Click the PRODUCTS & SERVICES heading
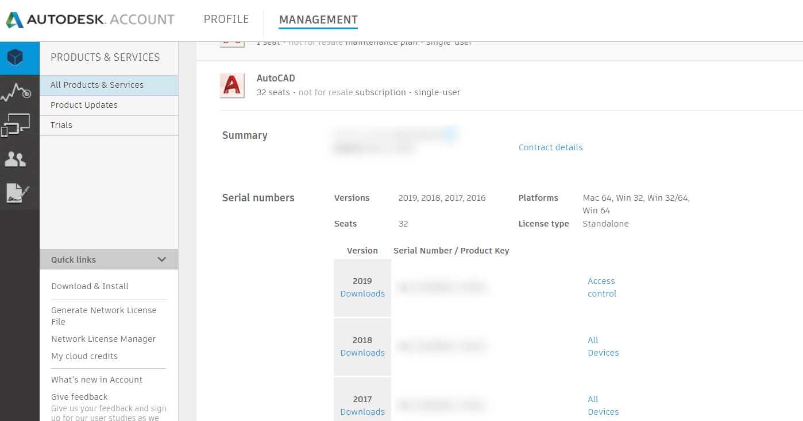Viewport: 803px width, 421px height. coord(105,57)
